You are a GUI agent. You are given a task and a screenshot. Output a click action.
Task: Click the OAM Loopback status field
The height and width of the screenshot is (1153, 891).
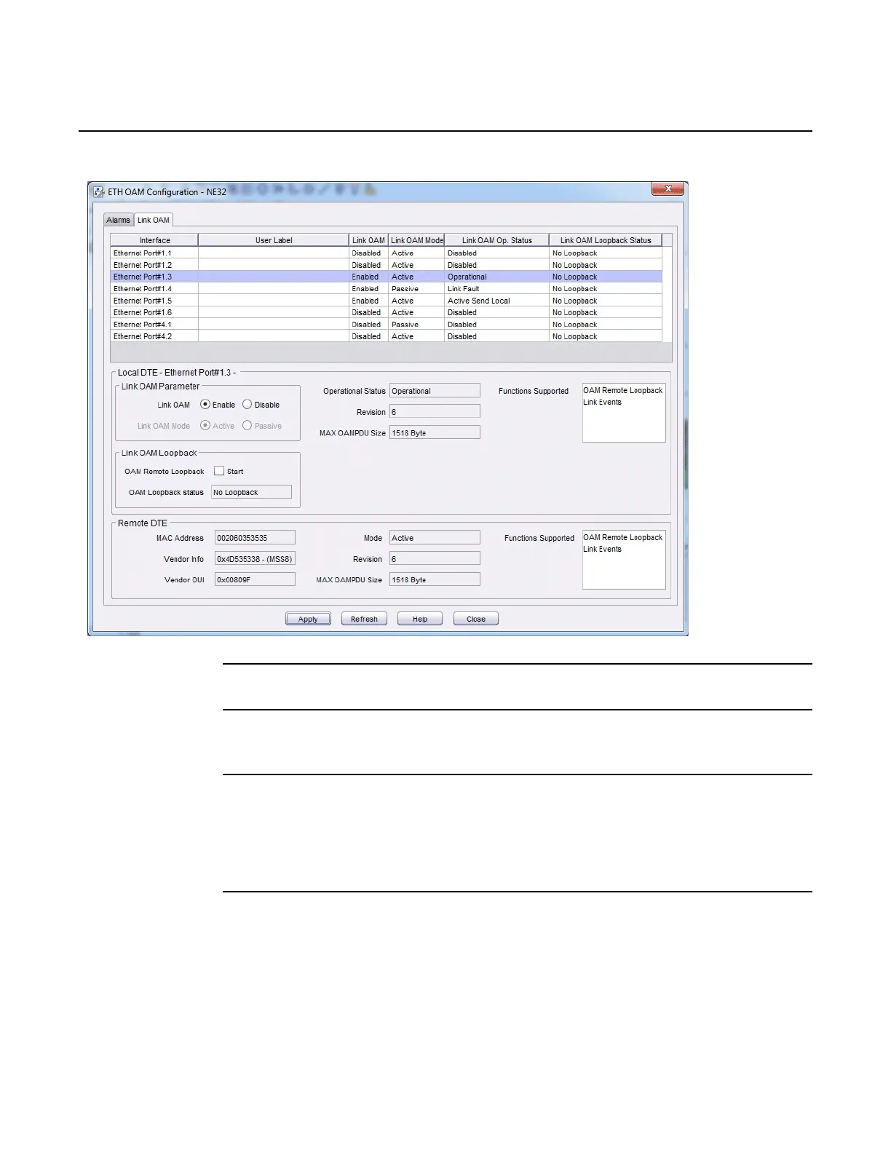[251, 492]
